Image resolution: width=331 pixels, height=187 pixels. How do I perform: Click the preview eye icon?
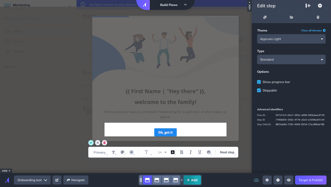pyautogui.click(x=289, y=180)
